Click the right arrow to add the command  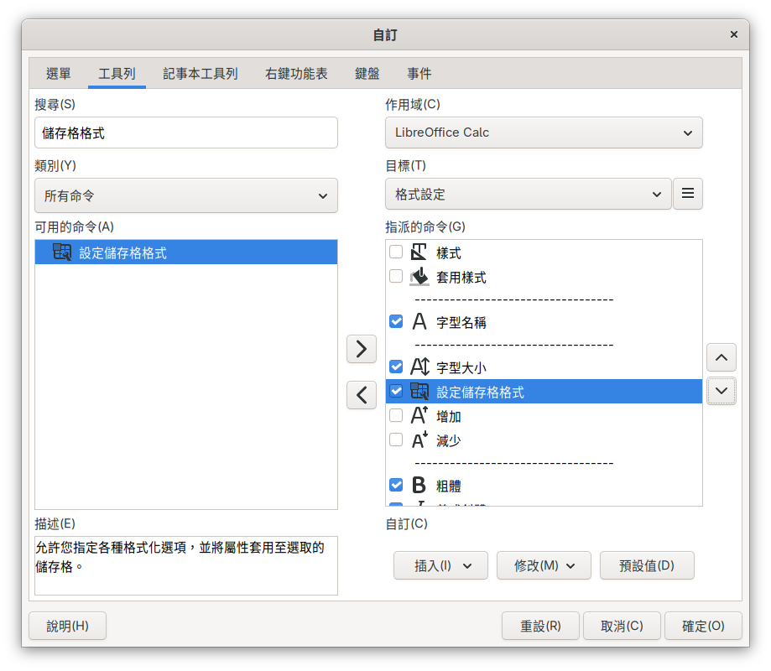[x=361, y=349]
